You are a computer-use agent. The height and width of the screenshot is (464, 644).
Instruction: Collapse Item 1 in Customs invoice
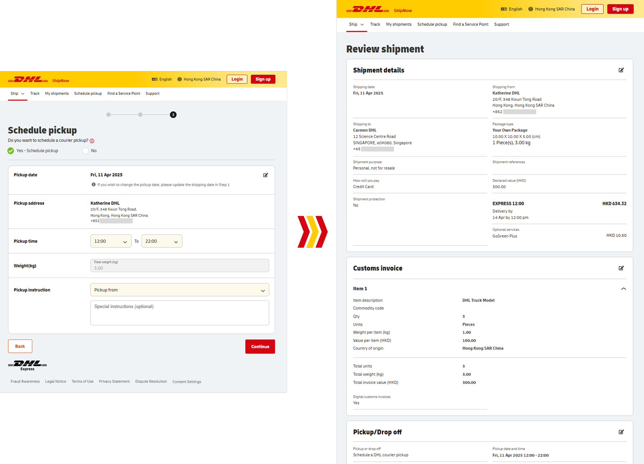tap(624, 289)
